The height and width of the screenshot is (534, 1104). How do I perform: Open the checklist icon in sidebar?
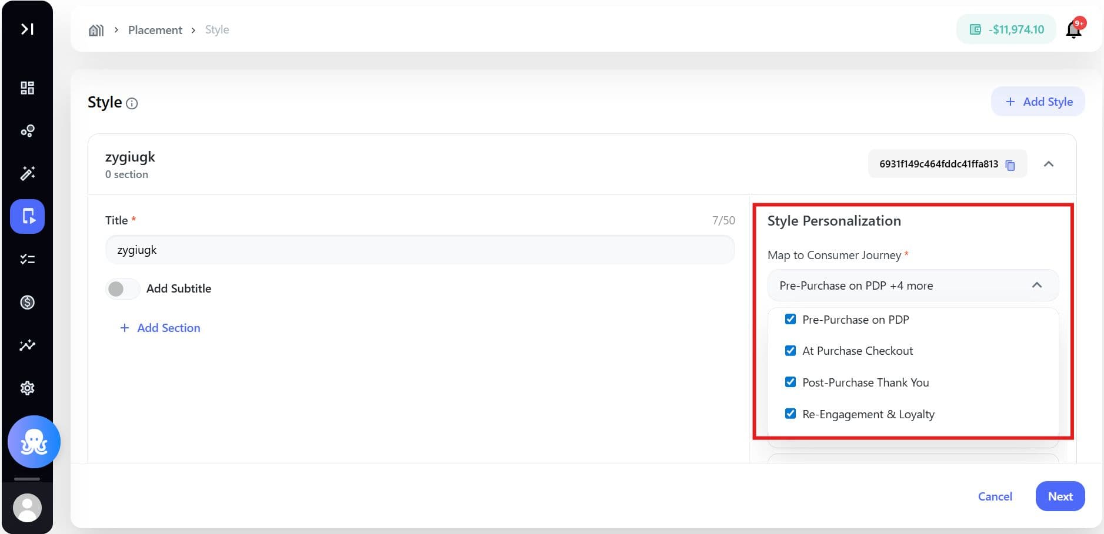[x=27, y=259]
